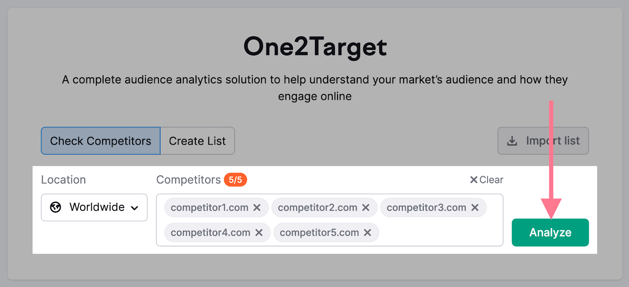629x287 pixels.
Task: Remove competitor2.com using its X icon
Action: click(x=366, y=207)
